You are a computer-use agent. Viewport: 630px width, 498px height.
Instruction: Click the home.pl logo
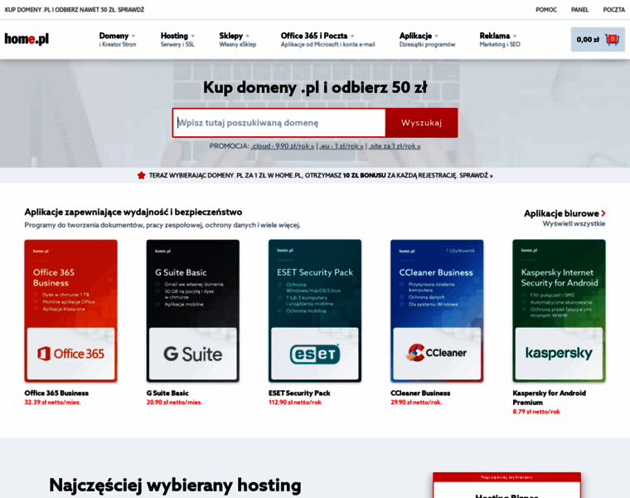[x=27, y=39]
